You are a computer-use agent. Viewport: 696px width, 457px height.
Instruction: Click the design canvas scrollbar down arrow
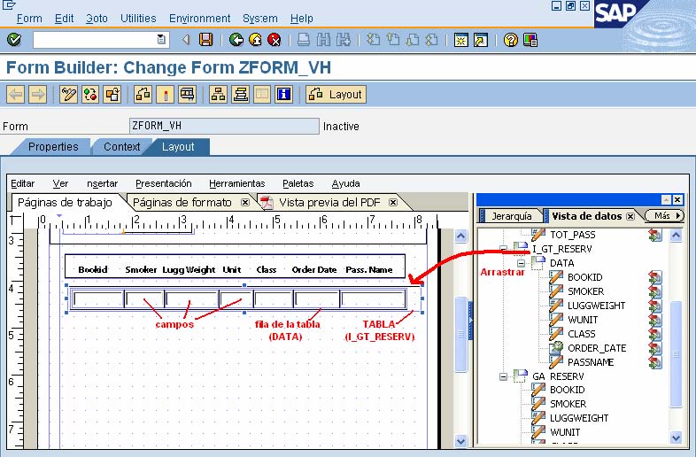coord(460,440)
